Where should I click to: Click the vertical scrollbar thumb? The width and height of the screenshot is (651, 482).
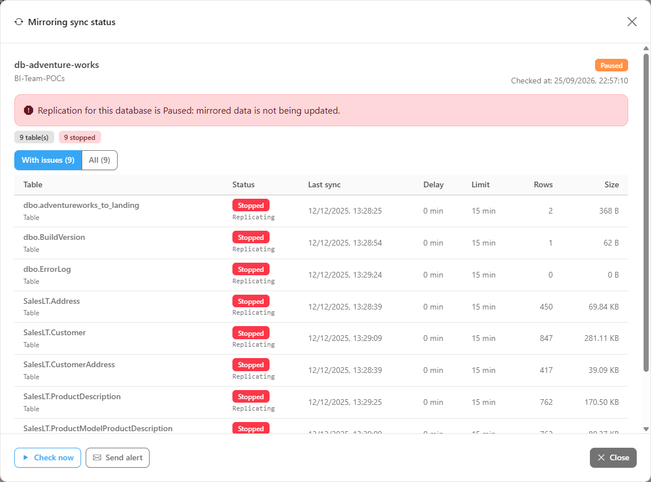click(x=646, y=212)
